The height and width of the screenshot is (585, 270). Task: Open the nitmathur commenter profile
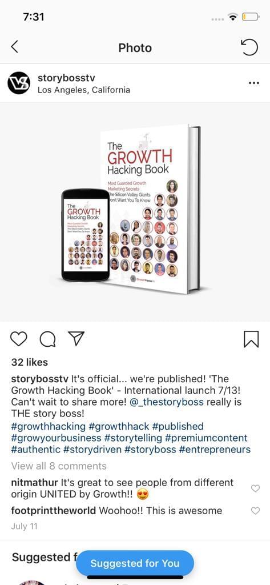point(34,482)
